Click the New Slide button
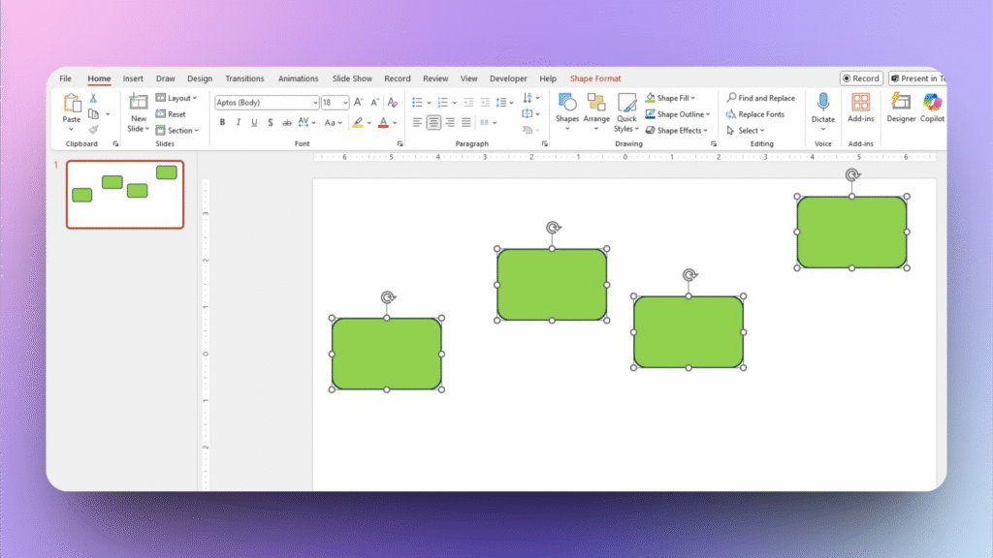993x558 pixels. (x=137, y=108)
